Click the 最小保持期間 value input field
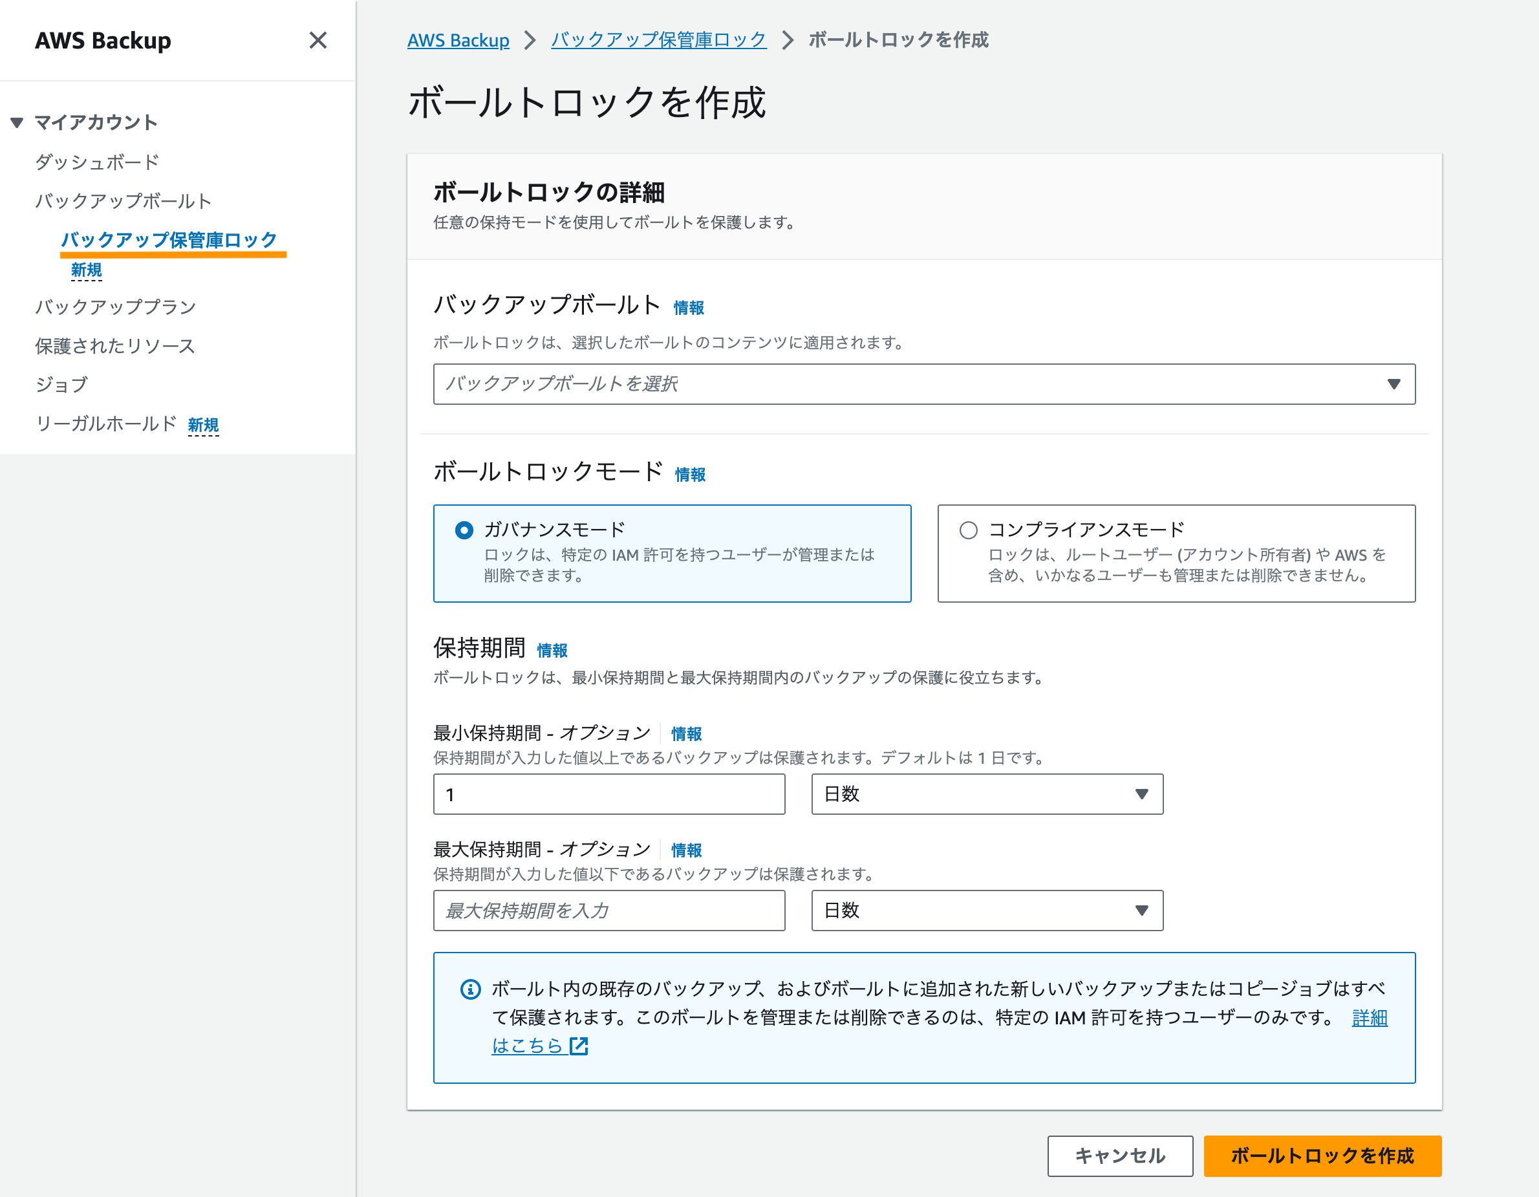This screenshot has height=1197, width=1539. [609, 794]
